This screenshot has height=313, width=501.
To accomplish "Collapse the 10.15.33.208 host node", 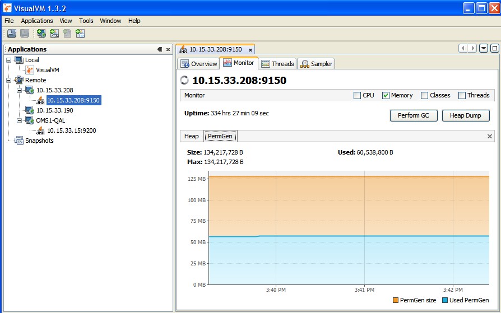I will coord(20,90).
